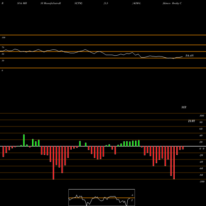
Task: Click the tallest green histogram bar
Action: 24,140
